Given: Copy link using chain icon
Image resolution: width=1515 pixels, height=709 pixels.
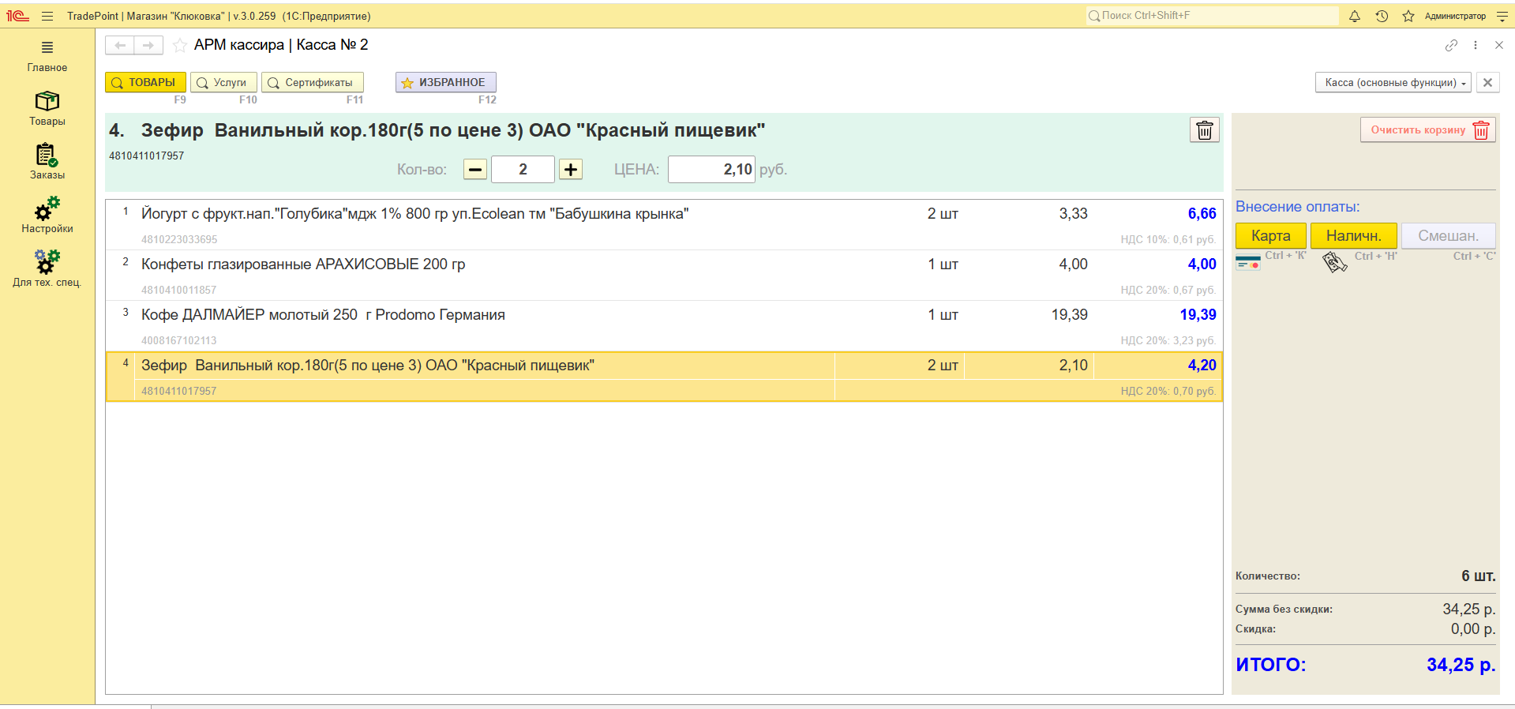Looking at the screenshot, I should tap(1451, 45).
